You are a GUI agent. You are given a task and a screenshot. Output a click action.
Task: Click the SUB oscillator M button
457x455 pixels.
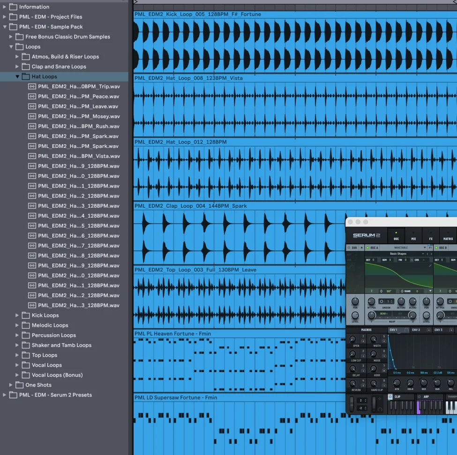coord(362,248)
